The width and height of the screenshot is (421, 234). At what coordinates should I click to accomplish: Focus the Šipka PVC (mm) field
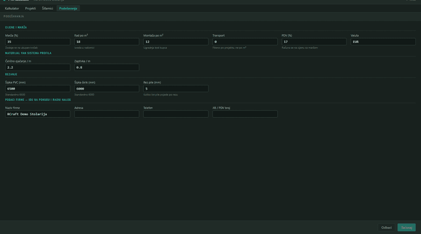(x=37, y=89)
